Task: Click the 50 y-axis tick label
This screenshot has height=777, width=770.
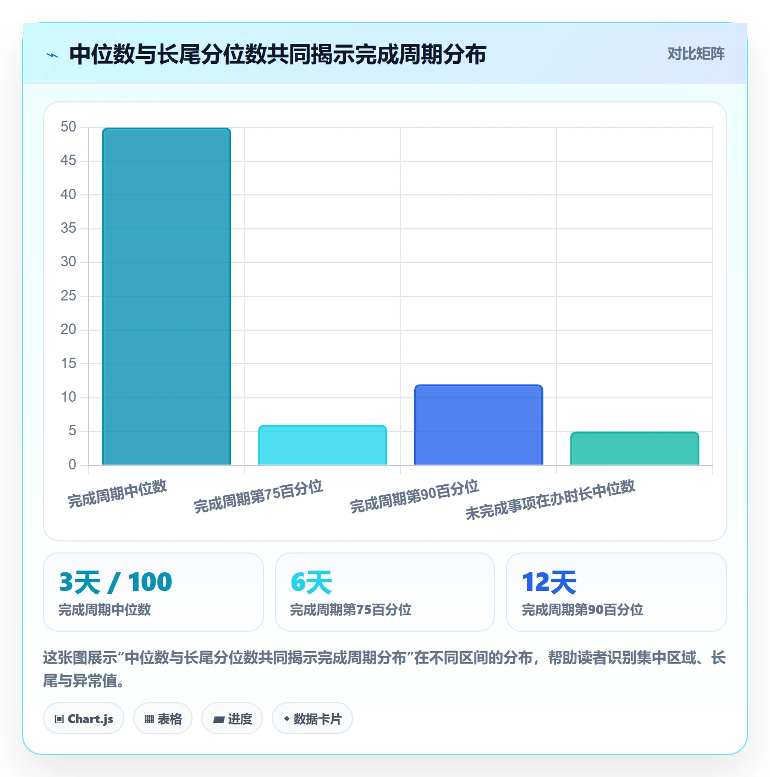Action: 68,127
